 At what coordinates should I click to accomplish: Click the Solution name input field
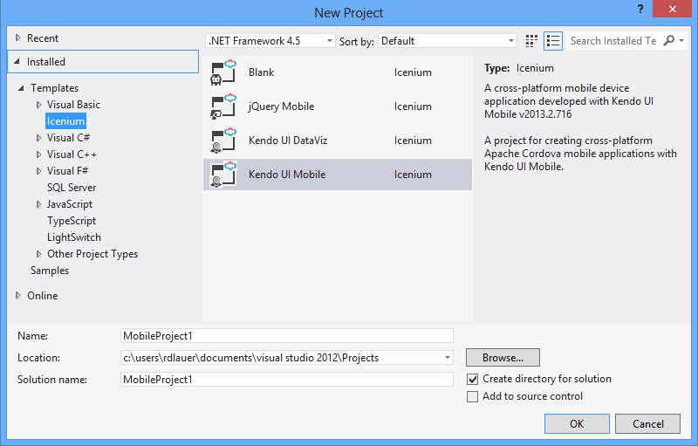(x=287, y=380)
